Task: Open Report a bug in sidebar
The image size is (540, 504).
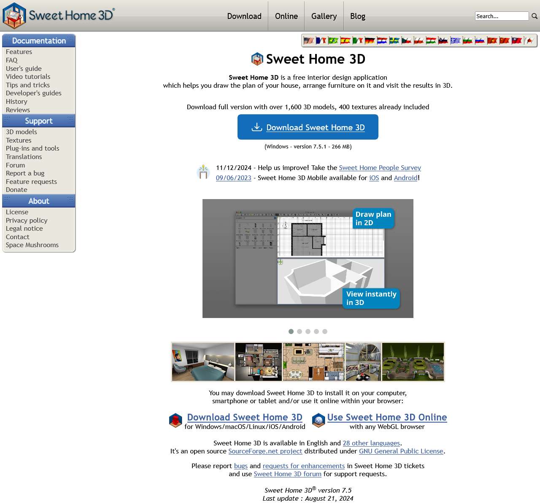Action: 25,173
